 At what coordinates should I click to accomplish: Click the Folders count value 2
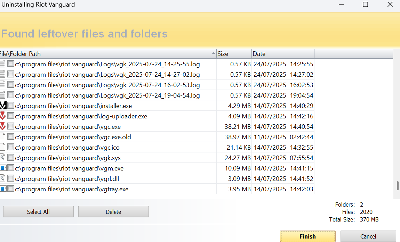click(x=361, y=205)
